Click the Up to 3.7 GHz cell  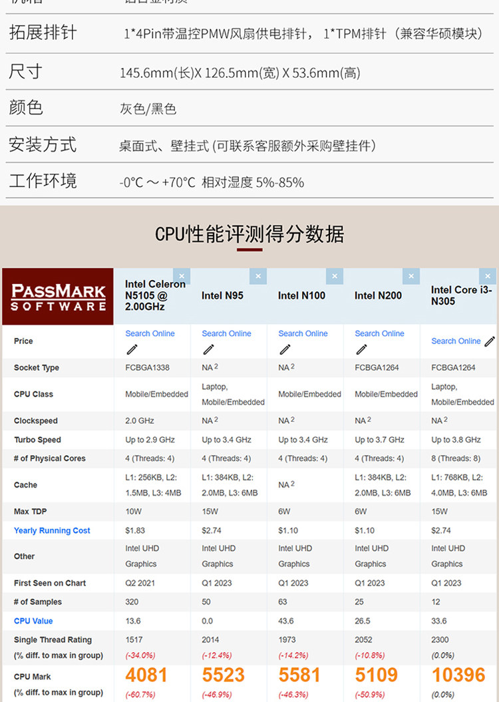coord(379,440)
